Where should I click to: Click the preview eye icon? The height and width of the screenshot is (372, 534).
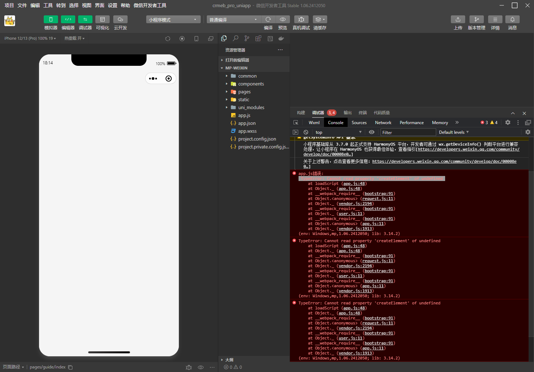coord(282,19)
